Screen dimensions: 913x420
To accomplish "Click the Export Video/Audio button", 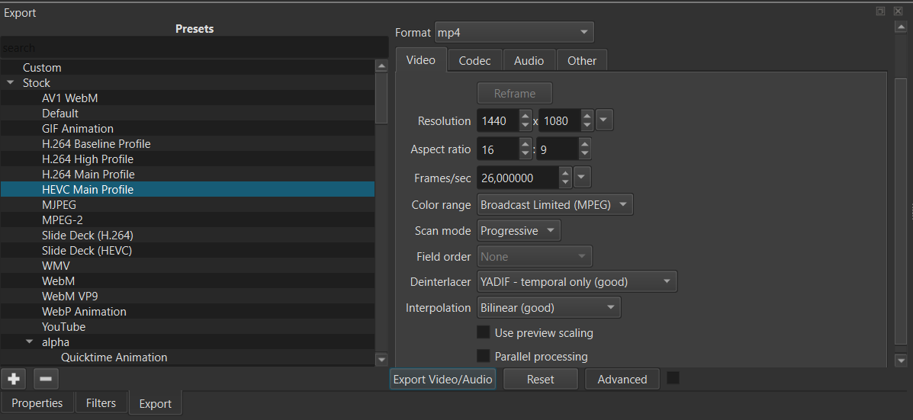I will 442,379.
